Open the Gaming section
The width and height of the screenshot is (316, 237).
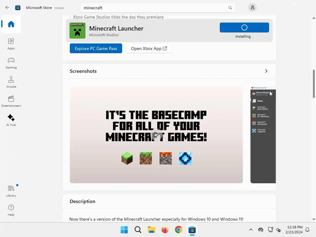[11, 63]
